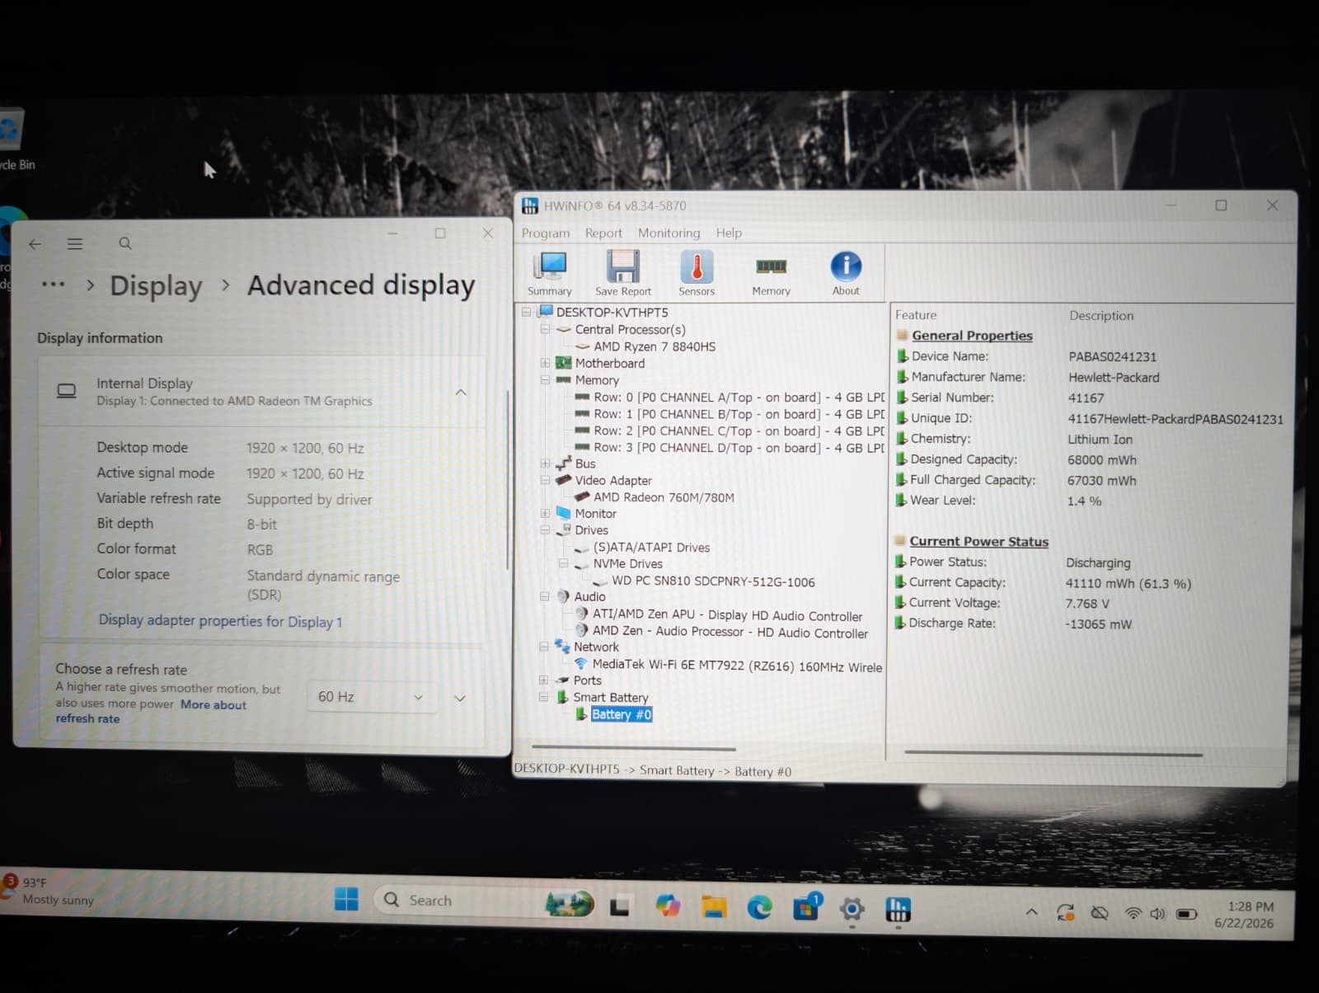Collapse the Memory tree node
1319x993 pixels.
coord(545,380)
